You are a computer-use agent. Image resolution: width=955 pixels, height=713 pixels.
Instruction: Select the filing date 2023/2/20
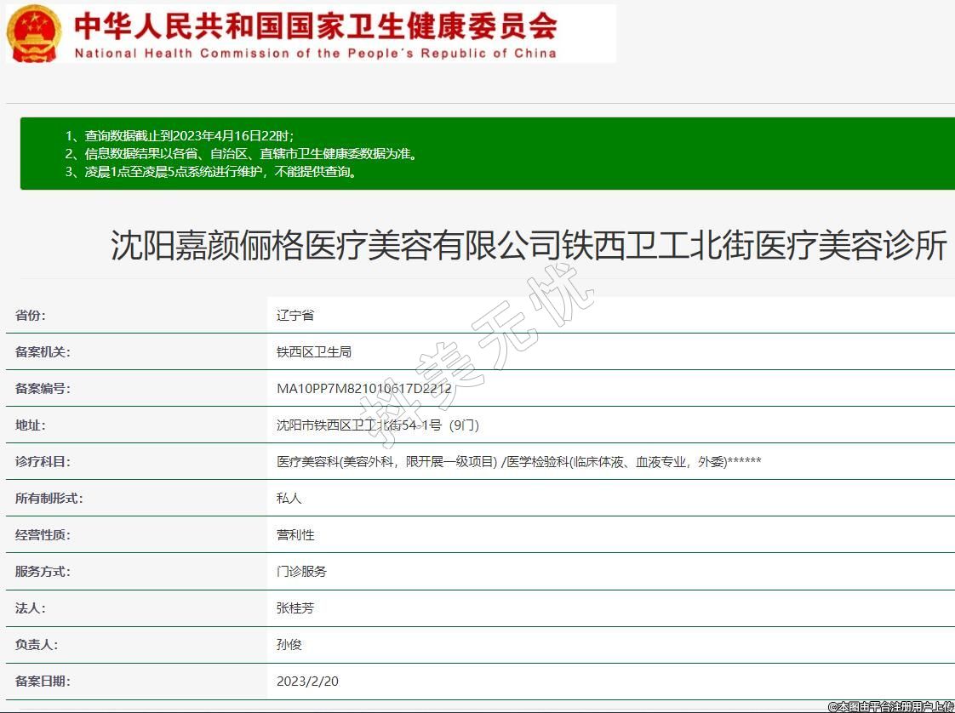tap(307, 682)
